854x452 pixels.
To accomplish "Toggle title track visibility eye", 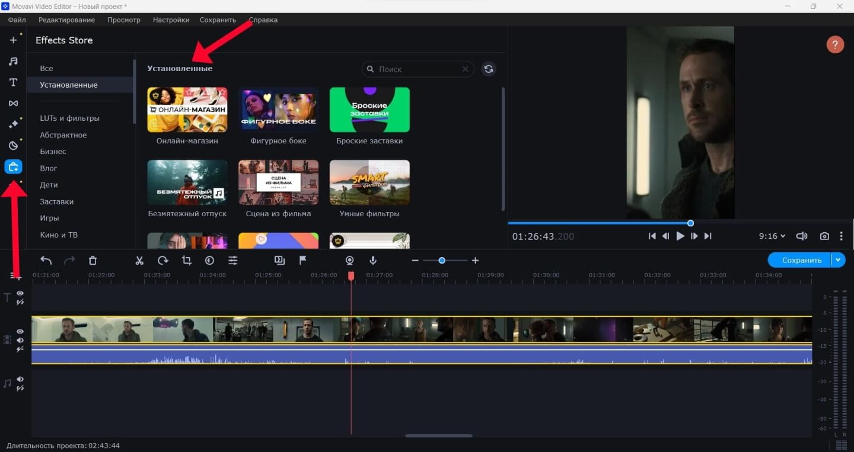I will 20,293.
